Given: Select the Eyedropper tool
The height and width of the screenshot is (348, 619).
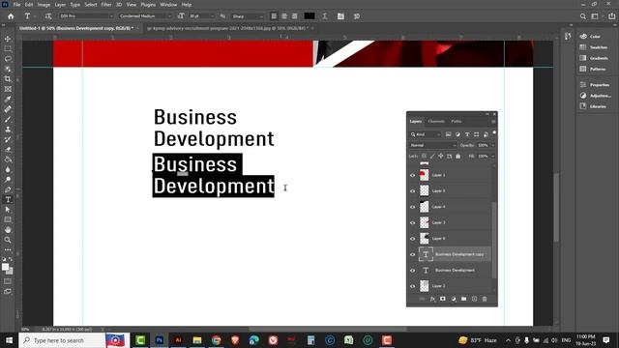Looking at the screenshot, I should pyautogui.click(x=8, y=99).
